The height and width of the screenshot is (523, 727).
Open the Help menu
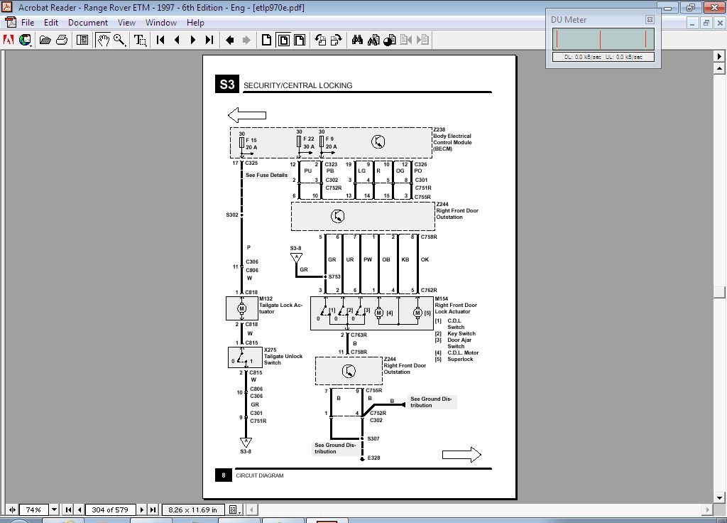click(x=195, y=22)
